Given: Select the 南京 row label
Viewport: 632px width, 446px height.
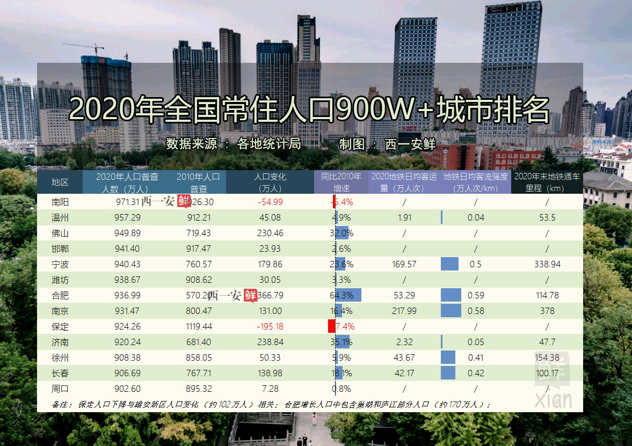Looking at the screenshot, I should (60, 311).
